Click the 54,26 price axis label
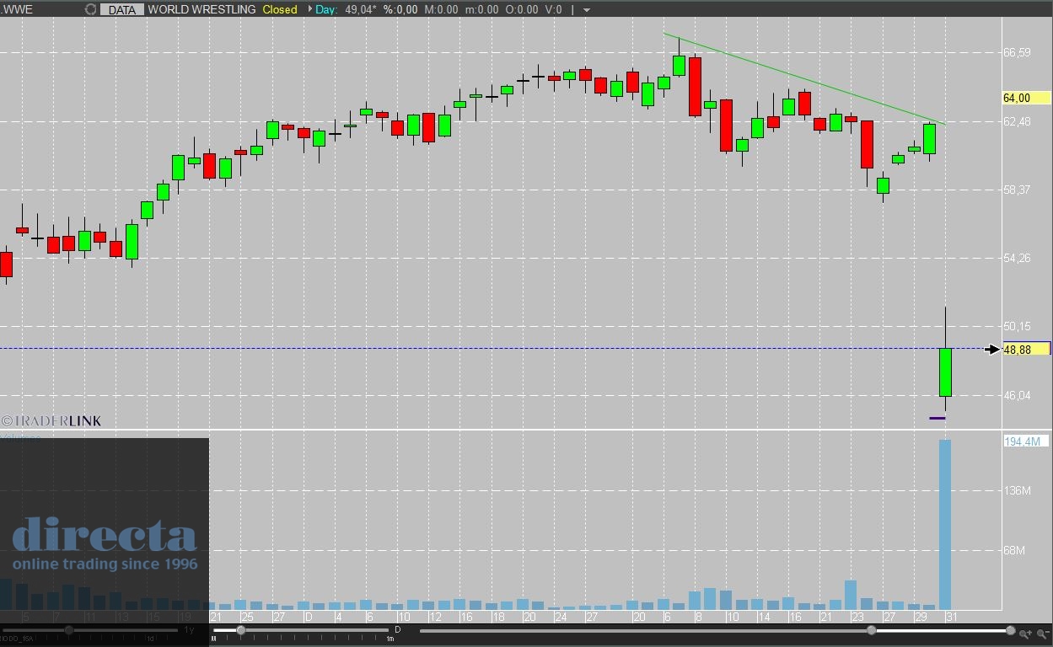 tap(1017, 258)
